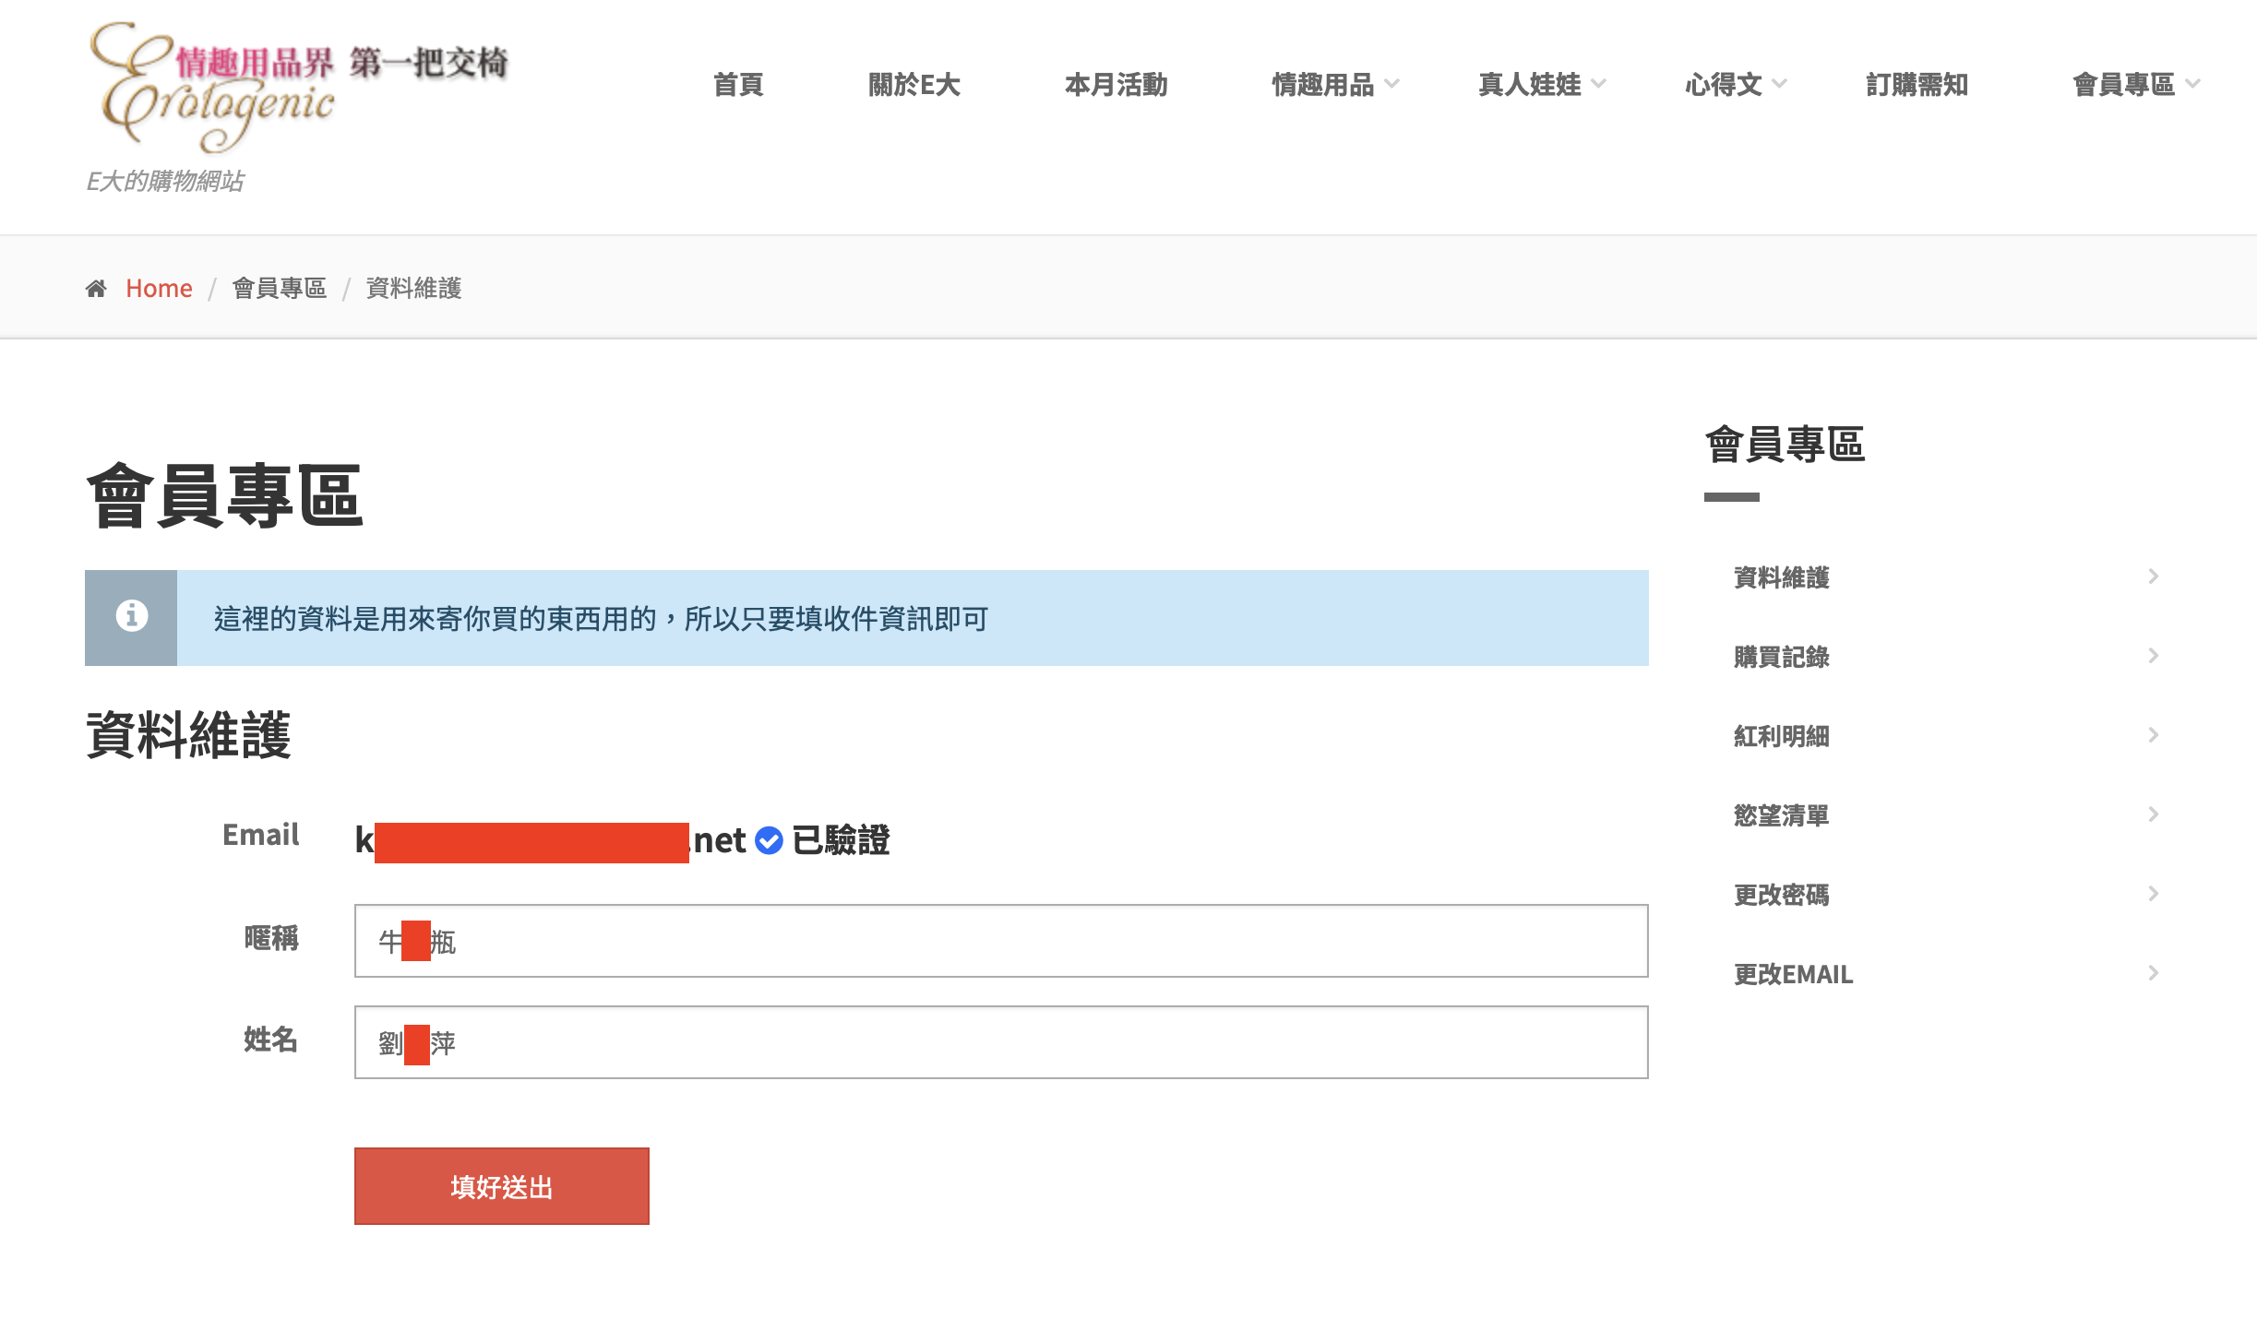Click the arrow icon beside 購買記錄

2153,656
